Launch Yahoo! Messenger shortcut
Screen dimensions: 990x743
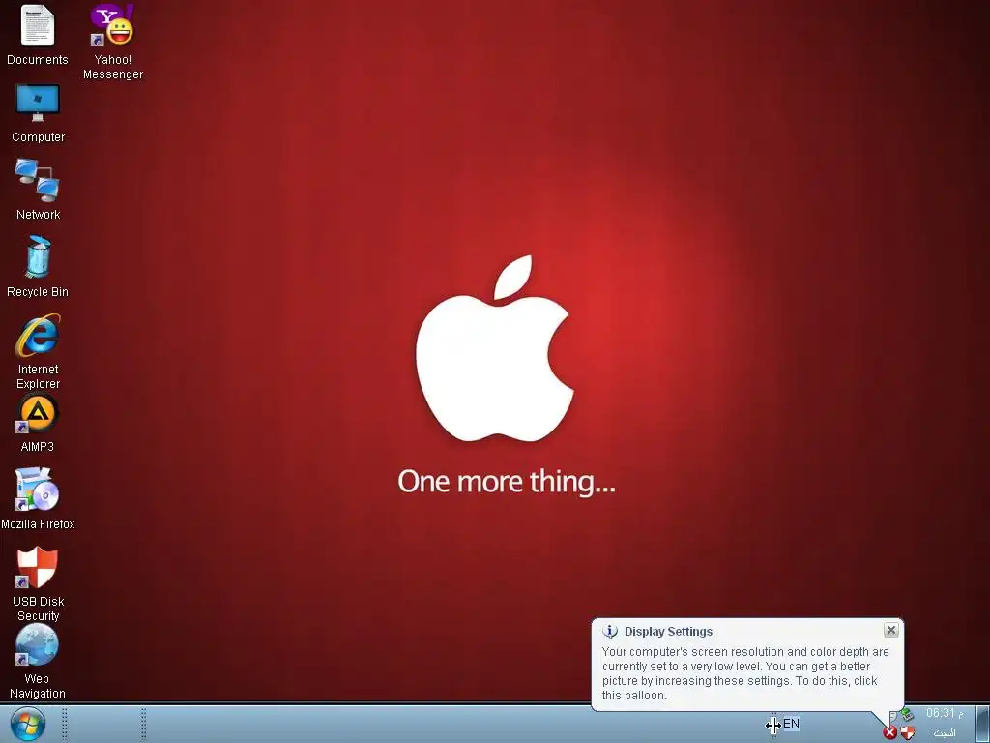click(113, 42)
